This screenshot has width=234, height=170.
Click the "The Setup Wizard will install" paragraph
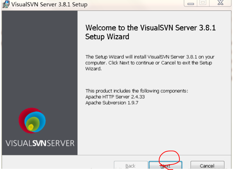tap(150, 63)
